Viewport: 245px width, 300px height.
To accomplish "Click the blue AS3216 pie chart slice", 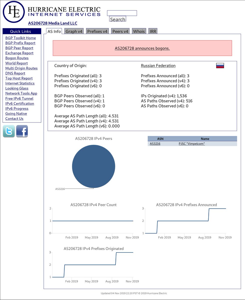I will point(94,166).
